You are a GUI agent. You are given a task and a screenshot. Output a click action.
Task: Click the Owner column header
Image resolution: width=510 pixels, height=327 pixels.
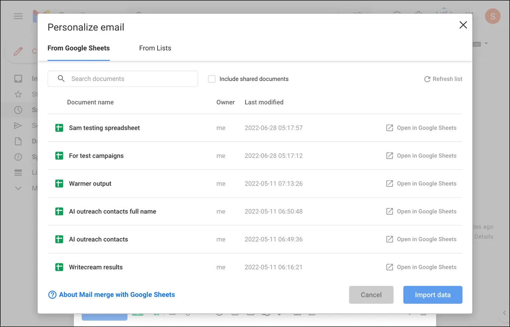pos(226,102)
